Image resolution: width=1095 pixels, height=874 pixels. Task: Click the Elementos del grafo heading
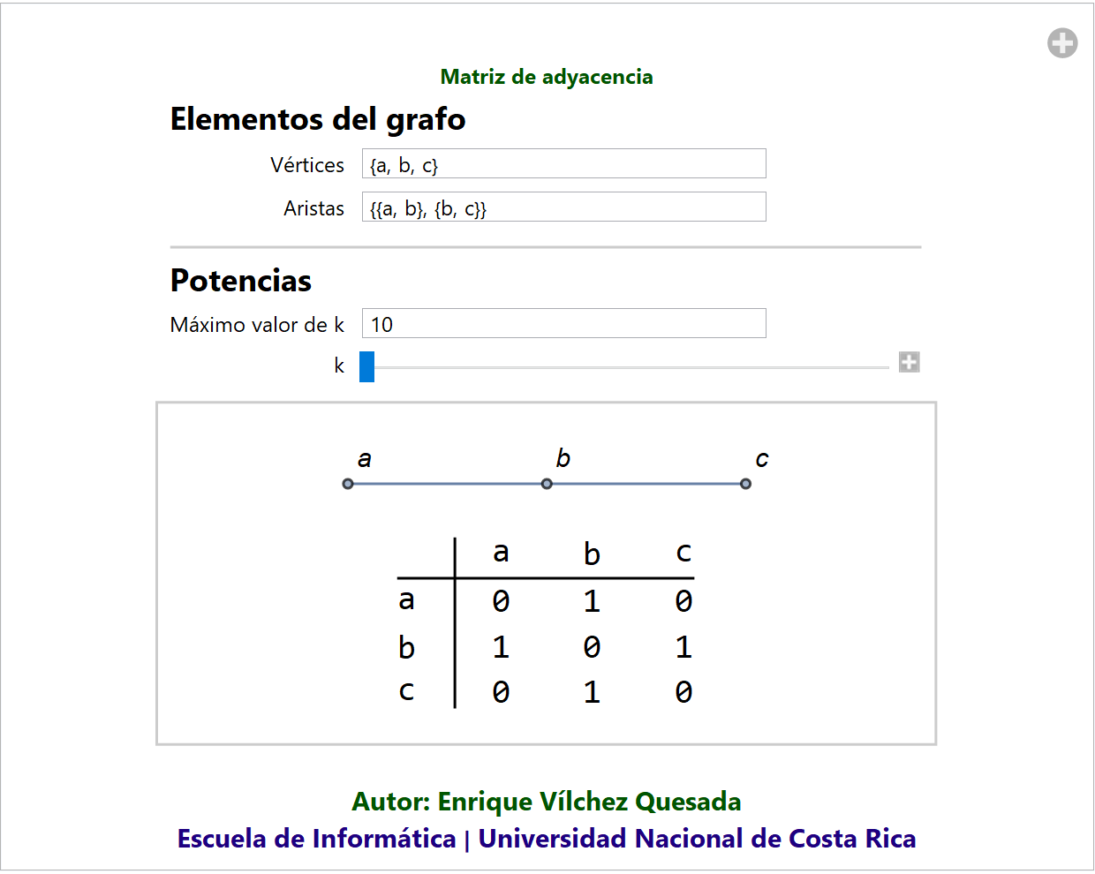click(318, 119)
